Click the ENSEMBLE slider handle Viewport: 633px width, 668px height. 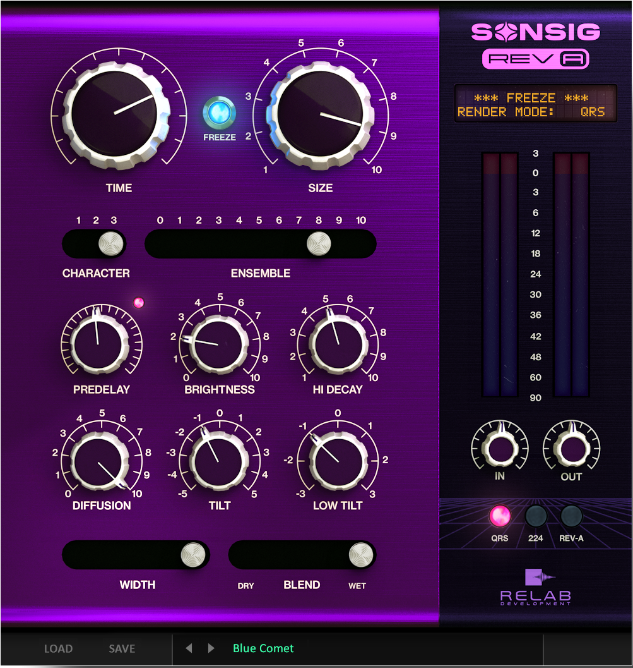tap(319, 243)
